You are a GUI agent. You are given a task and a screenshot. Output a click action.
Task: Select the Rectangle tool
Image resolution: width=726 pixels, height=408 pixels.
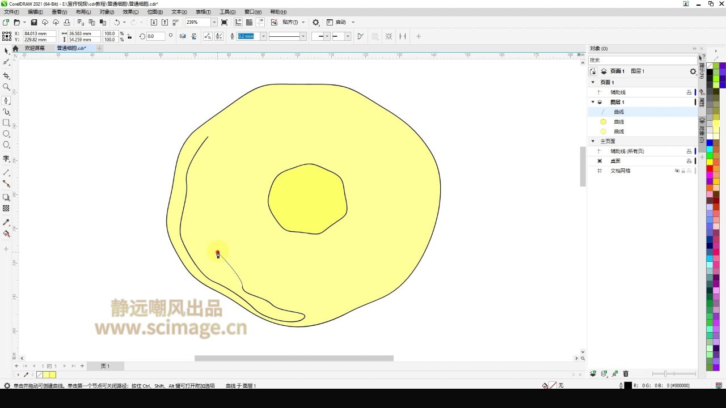click(x=6, y=123)
